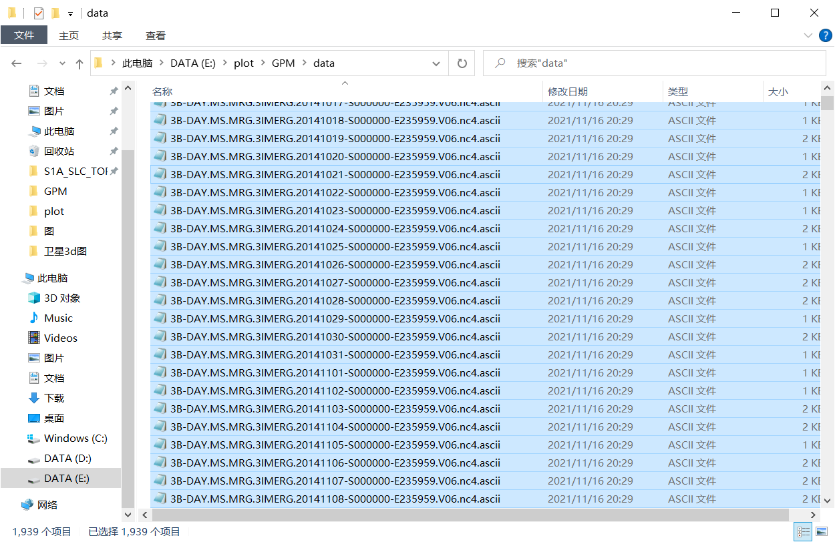This screenshot has width=835, height=542.
Task: Click navigation pane scroll down arrow
Action: click(128, 515)
